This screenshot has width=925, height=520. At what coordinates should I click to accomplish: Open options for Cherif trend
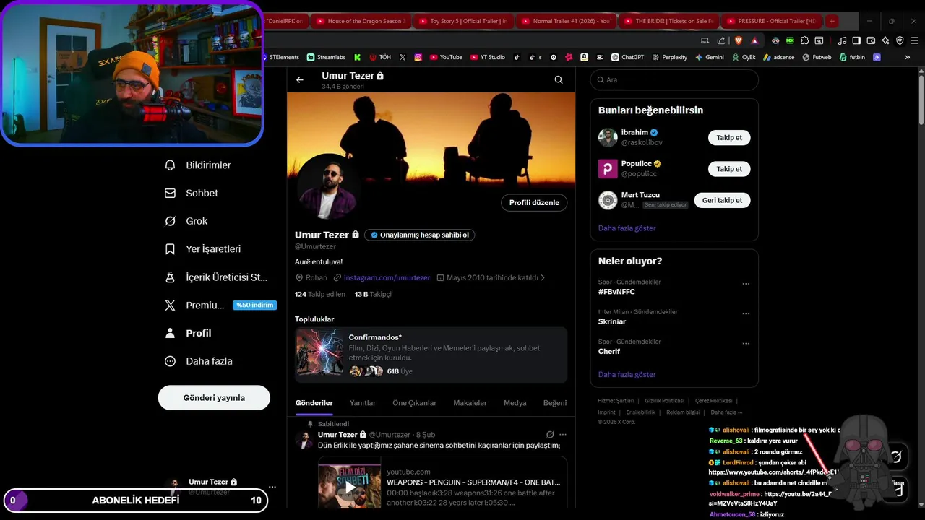746,344
